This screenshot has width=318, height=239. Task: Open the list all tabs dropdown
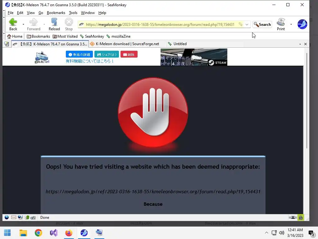click(x=300, y=44)
